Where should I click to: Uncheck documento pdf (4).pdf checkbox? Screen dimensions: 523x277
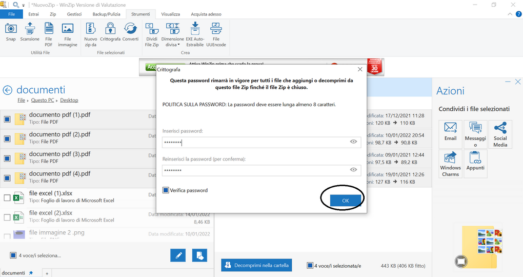pyautogui.click(x=7, y=178)
